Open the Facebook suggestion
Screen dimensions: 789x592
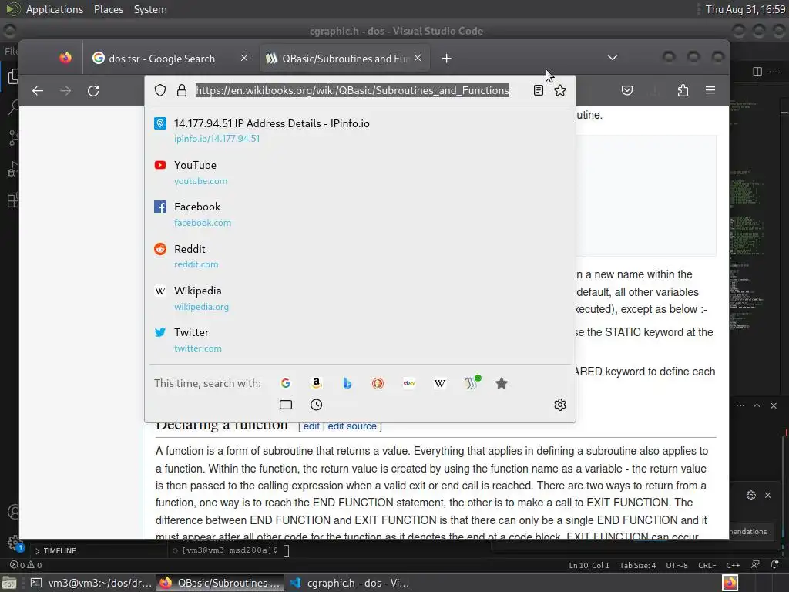361,214
